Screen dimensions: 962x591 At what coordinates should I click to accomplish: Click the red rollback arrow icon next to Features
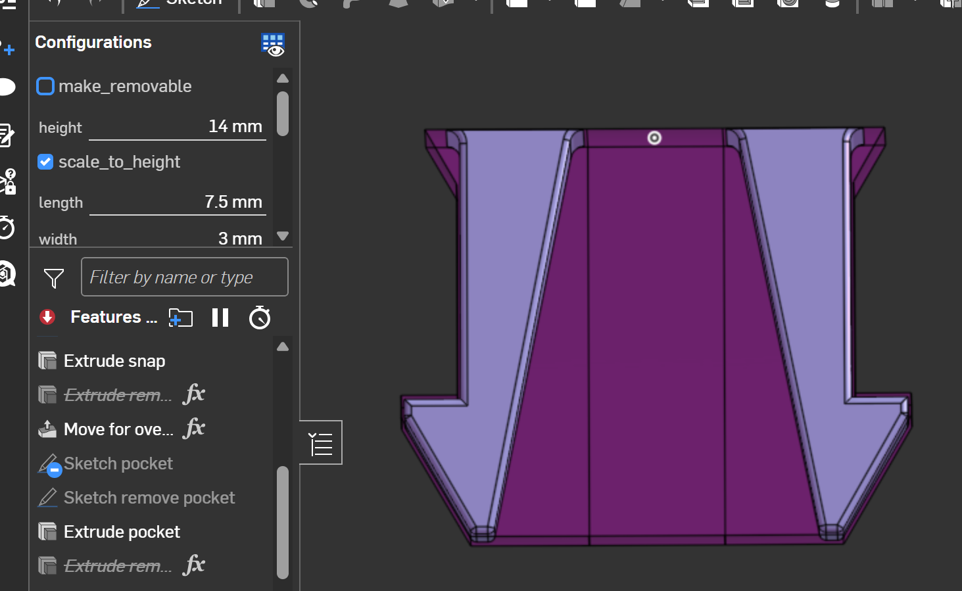pos(47,317)
